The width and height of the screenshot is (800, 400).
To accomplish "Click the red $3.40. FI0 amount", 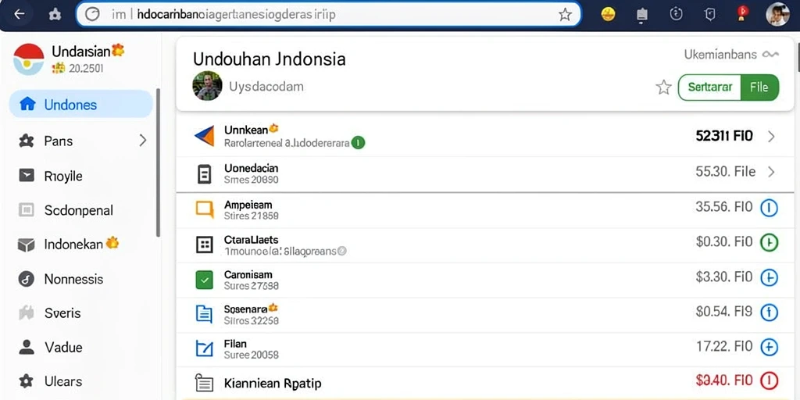I will pyautogui.click(x=724, y=380).
